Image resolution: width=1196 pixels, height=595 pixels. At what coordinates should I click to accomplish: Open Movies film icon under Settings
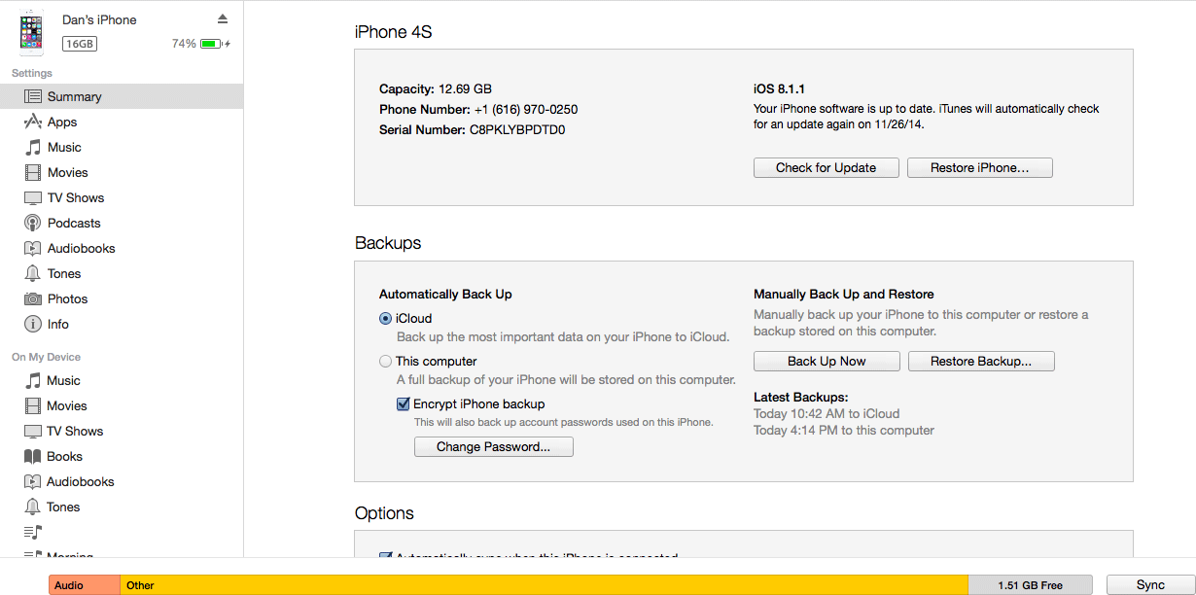coord(33,172)
